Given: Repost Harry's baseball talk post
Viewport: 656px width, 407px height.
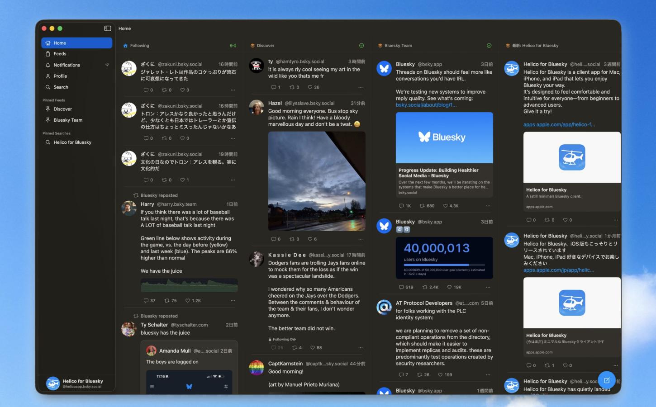Looking at the screenshot, I should click(x=171, y=301).
